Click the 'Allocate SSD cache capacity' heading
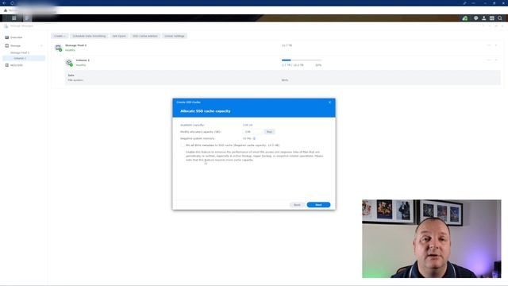 point(206,111)
